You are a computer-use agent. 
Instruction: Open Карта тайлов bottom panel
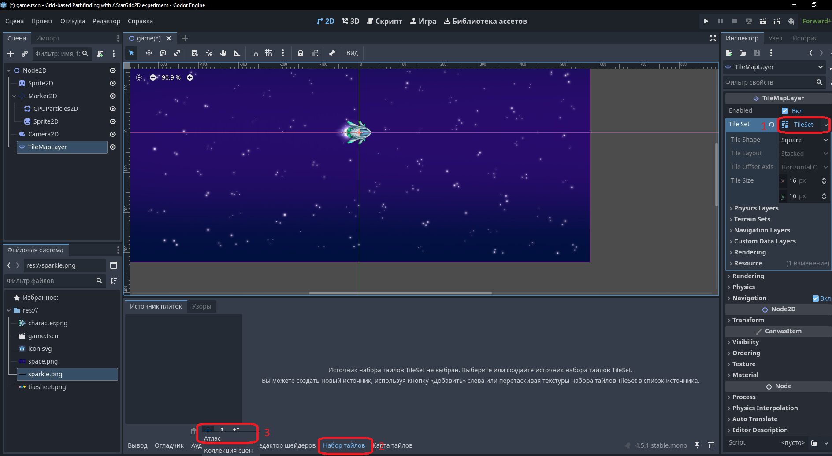[393, 445]
